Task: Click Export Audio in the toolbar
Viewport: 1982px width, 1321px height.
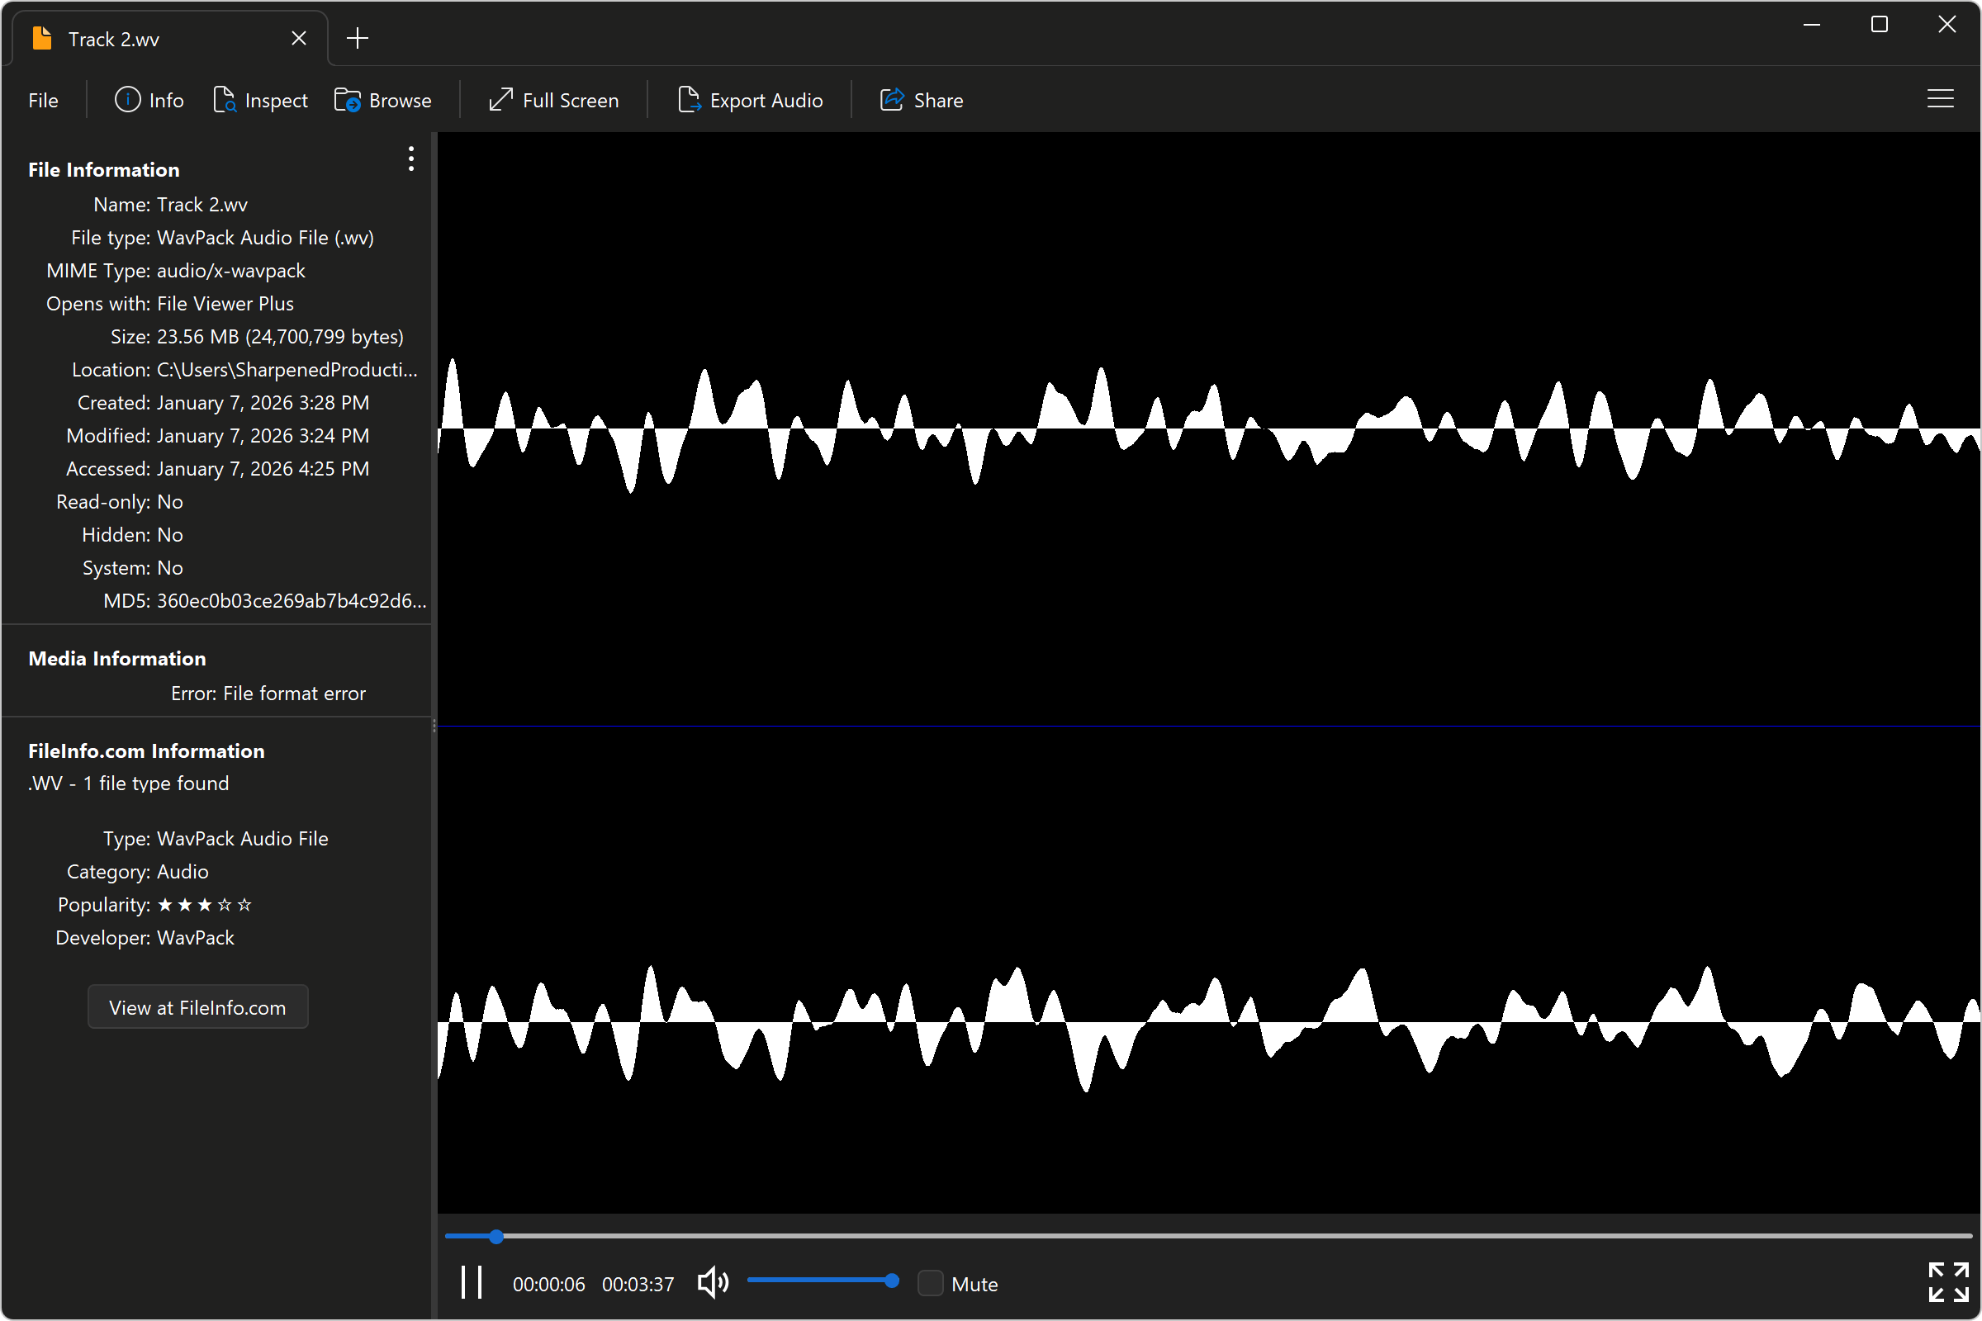Action: click(x=750, y=100)
